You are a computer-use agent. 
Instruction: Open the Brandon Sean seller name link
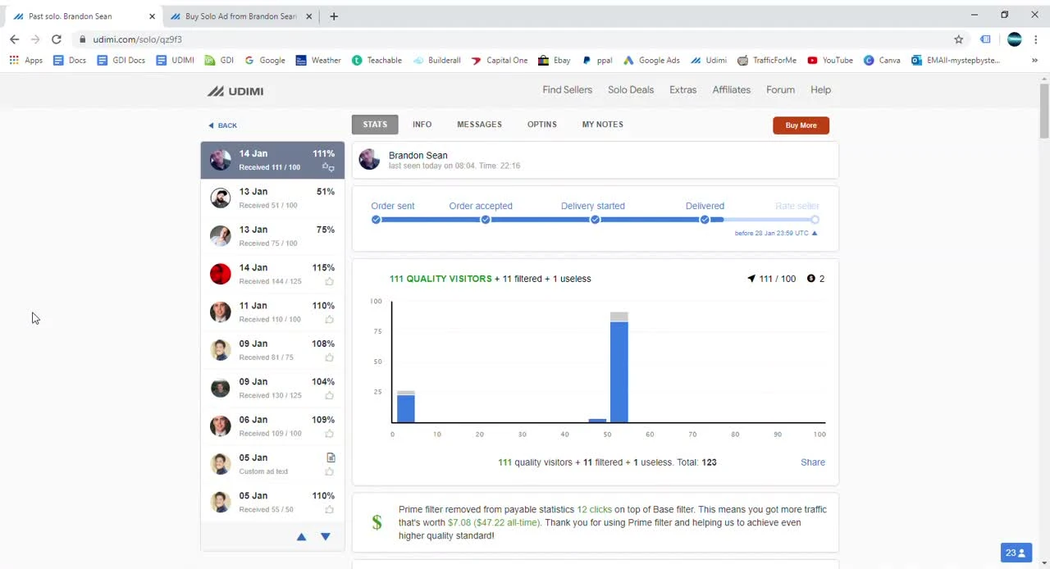click(418, 155)
